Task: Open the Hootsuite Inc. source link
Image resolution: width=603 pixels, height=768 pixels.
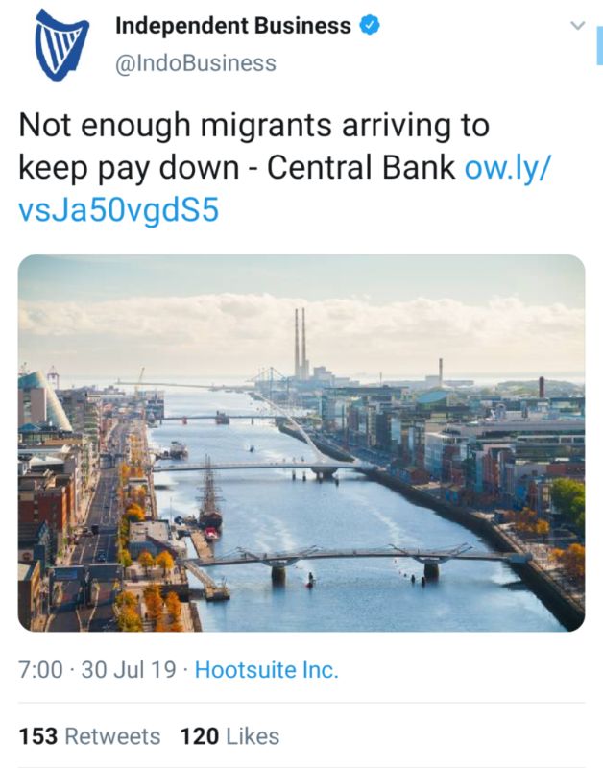Action: pos(267,669)
